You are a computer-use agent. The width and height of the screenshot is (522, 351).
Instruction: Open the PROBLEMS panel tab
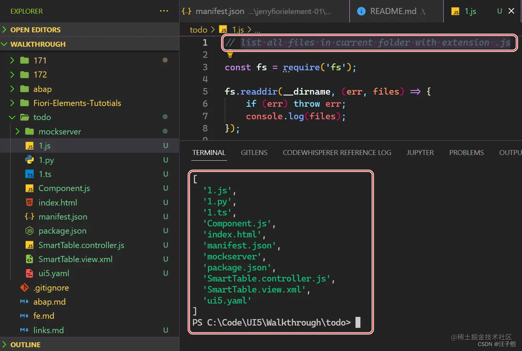click(466, 153)
